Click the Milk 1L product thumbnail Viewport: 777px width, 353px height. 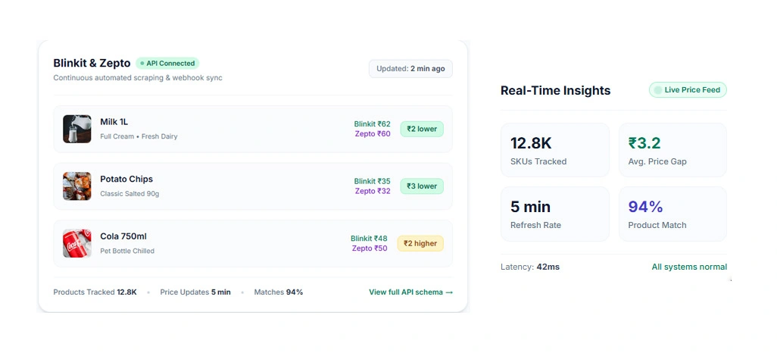tap(76, 129)
